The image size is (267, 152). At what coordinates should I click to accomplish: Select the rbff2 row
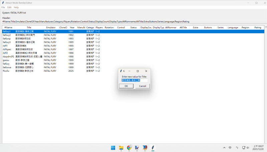click(x=133, y=53)
